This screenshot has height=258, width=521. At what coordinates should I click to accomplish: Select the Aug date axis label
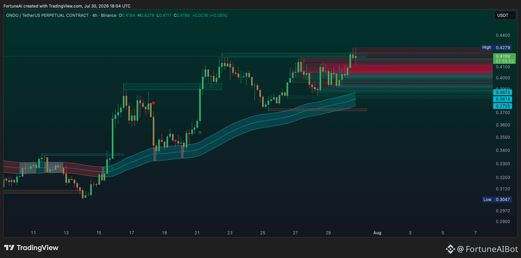point(377,233)
